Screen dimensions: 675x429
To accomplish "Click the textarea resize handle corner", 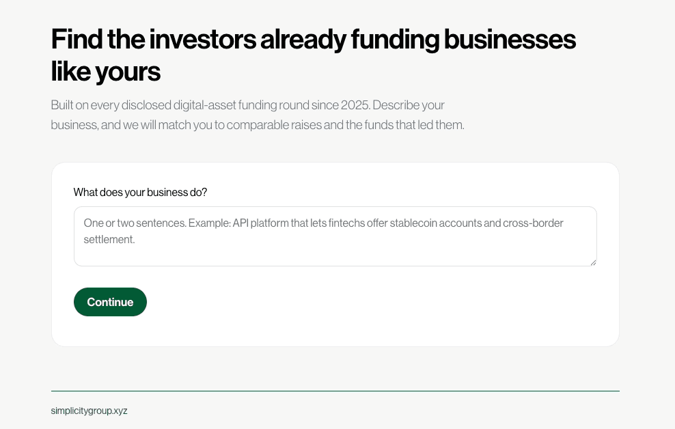I will click(593, 262).
